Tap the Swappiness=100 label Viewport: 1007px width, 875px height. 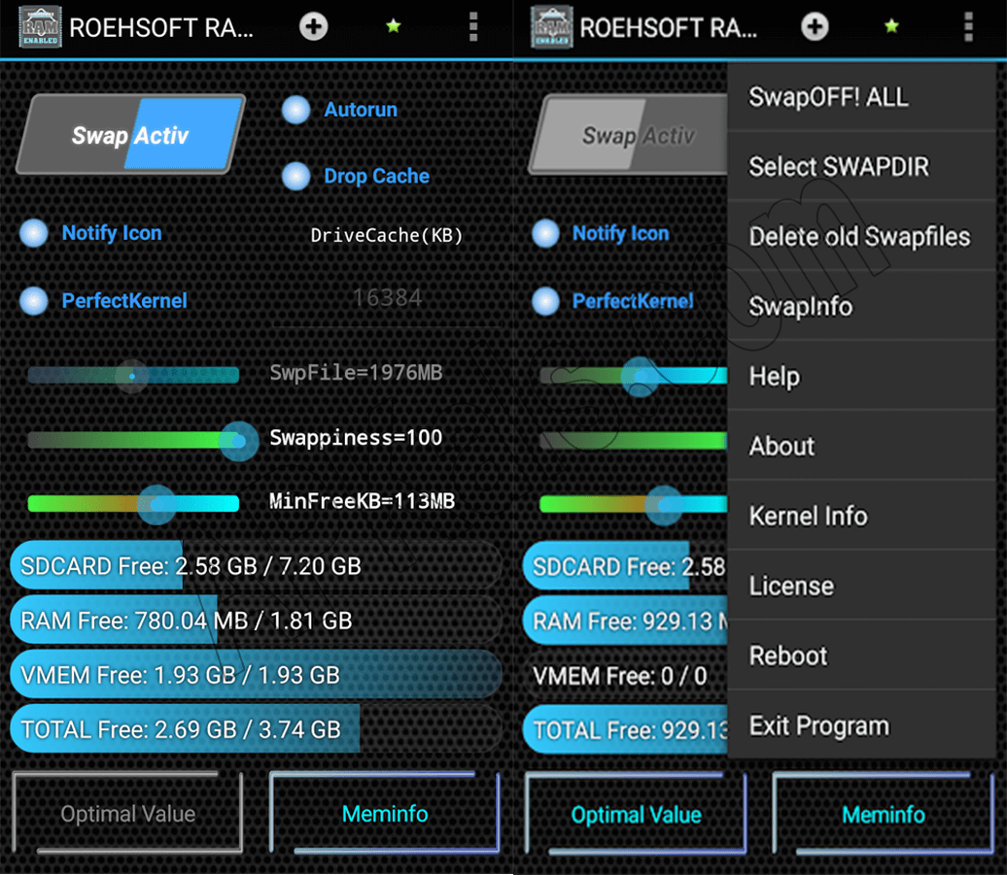[x=356, y=437]
